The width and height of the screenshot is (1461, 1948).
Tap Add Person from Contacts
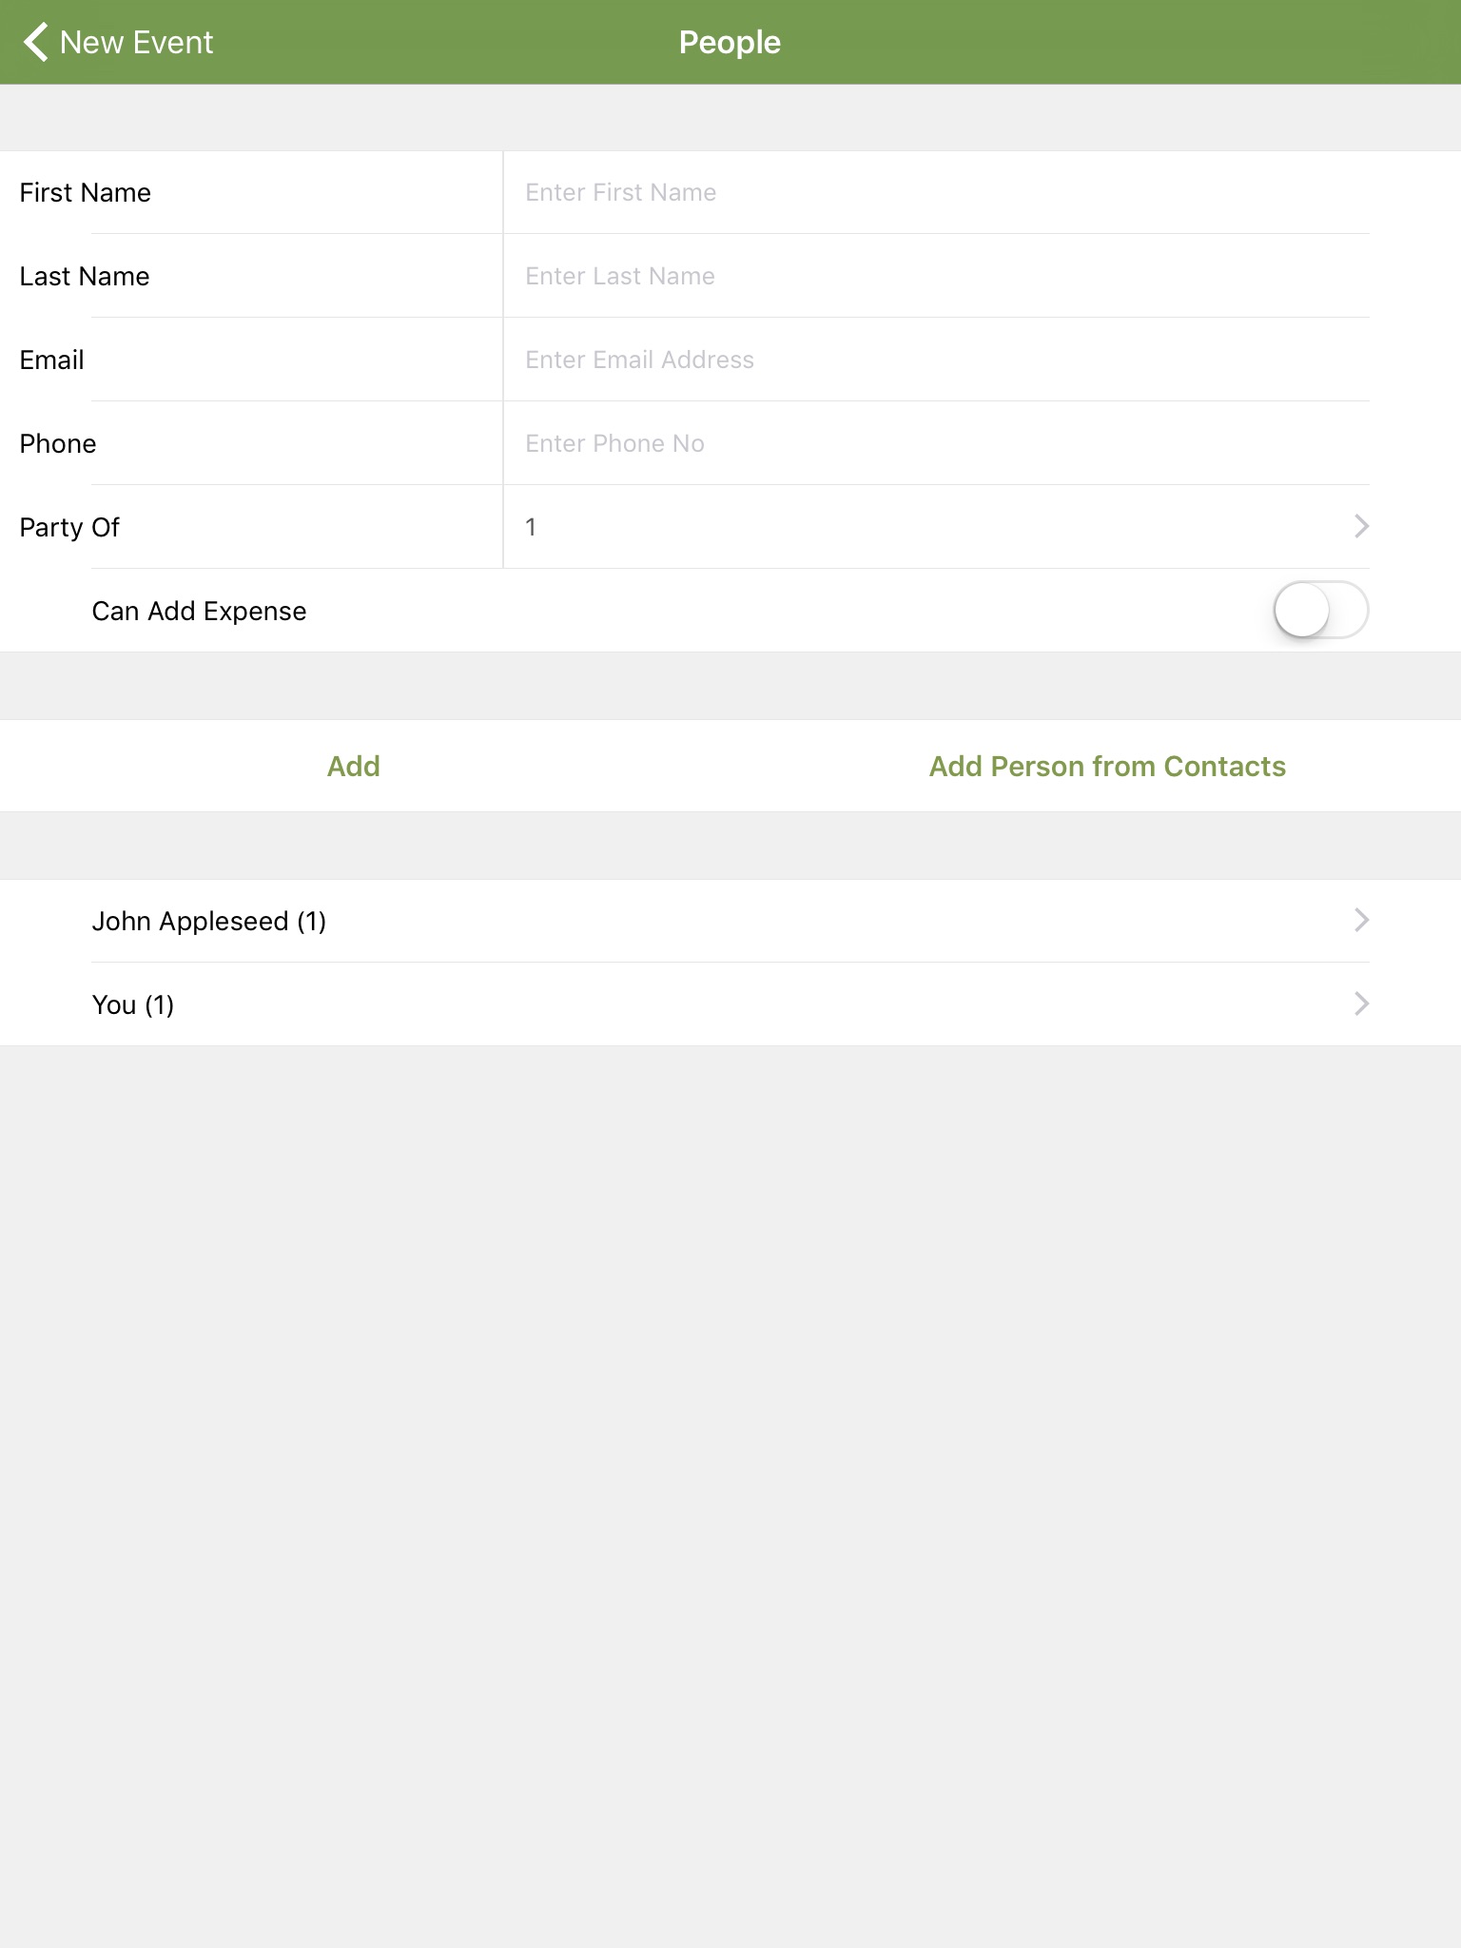[x=1107, y=767]
